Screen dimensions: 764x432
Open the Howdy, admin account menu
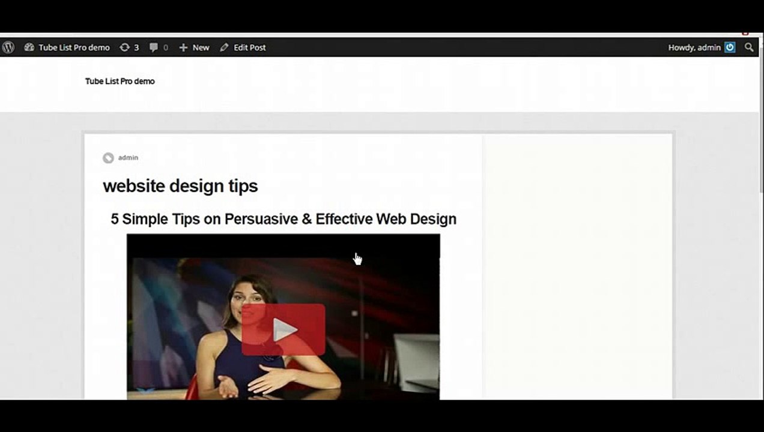(x=694, y=47)
